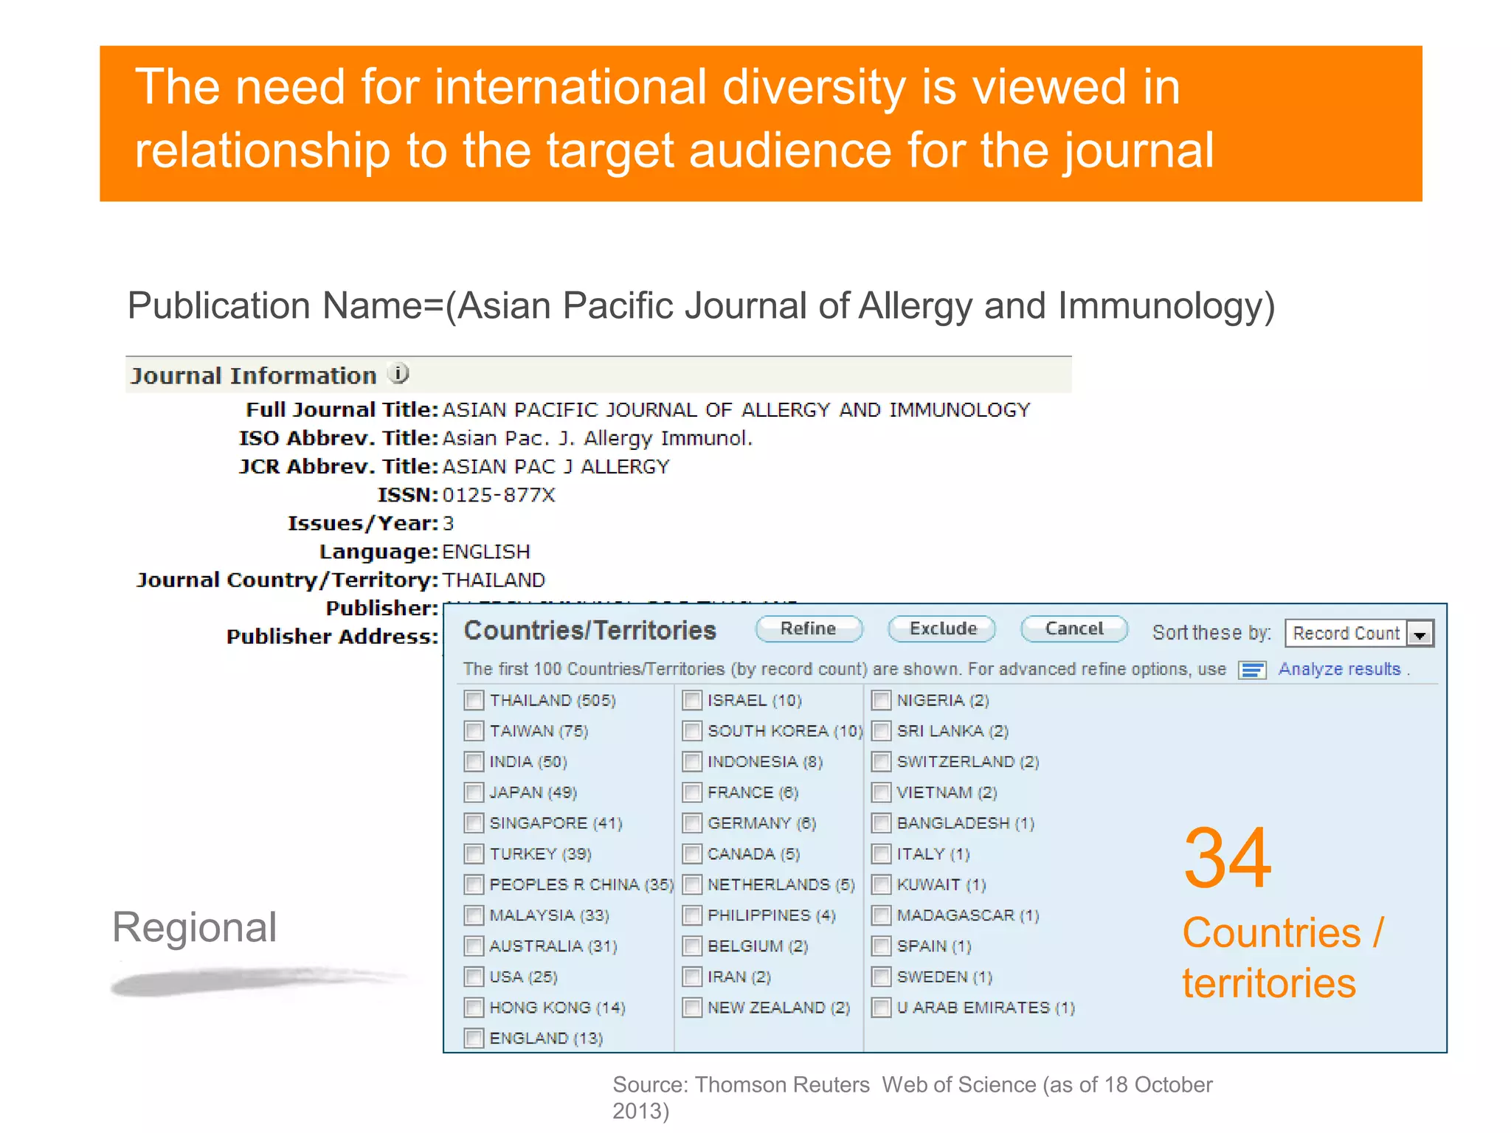Click the Sort these by label
The width and height of the screenshot is (1511, 1133).
click(1211, 633)
